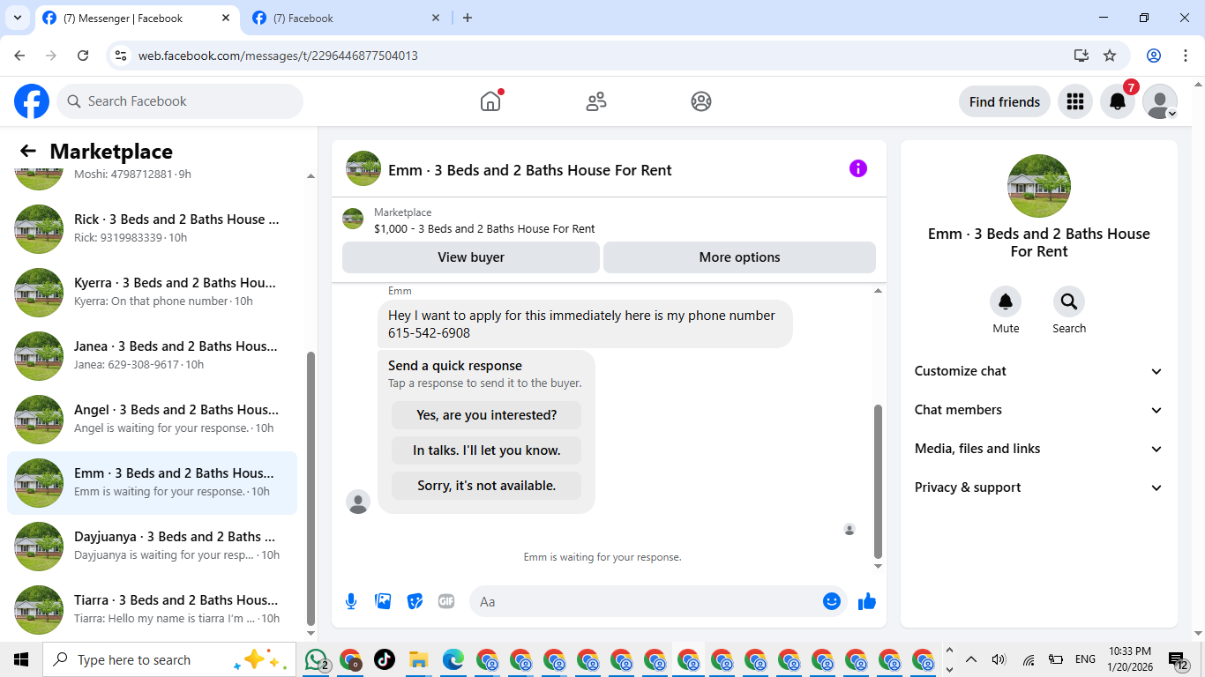1205x677 pixels.
Task: Open Angel's conversation
Action: (x=152, y=420)
